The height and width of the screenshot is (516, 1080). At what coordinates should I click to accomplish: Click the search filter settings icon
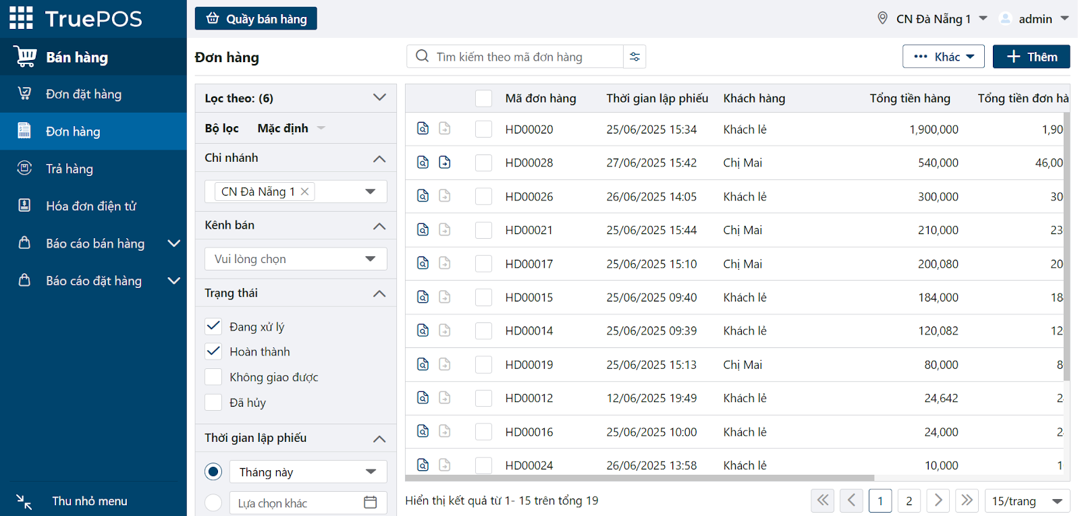point(634,57)
